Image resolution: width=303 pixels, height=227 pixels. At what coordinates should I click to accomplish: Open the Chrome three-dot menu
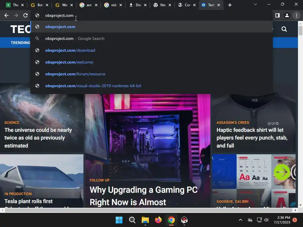pyautogui.click(x=296, y=15)
